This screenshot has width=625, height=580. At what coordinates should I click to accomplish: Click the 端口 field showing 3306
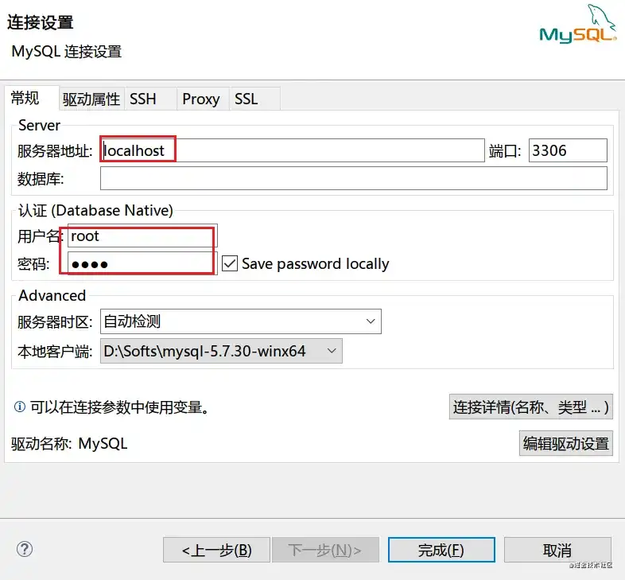point(568,150)
